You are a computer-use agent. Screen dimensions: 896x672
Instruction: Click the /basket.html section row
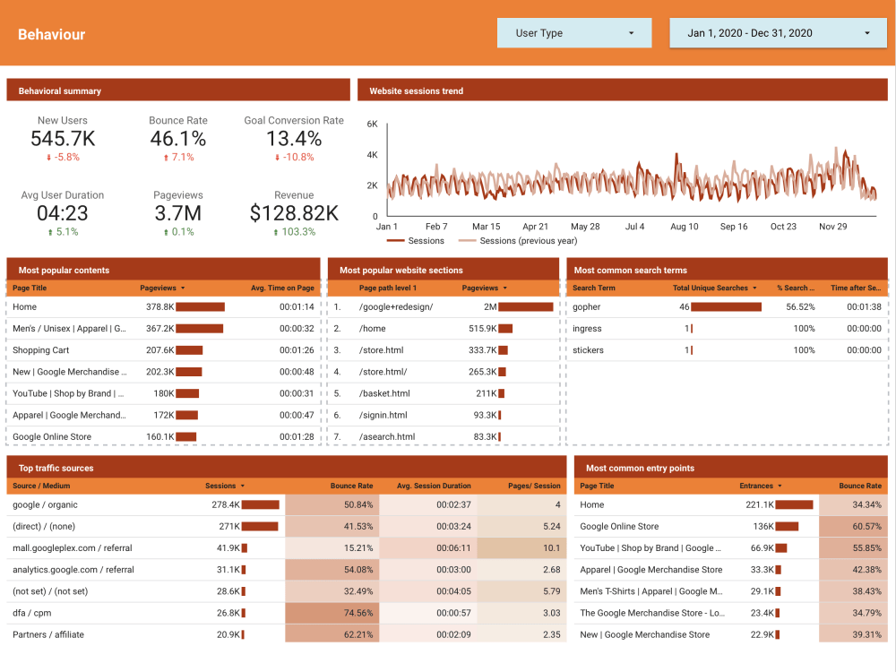[444, 393]
